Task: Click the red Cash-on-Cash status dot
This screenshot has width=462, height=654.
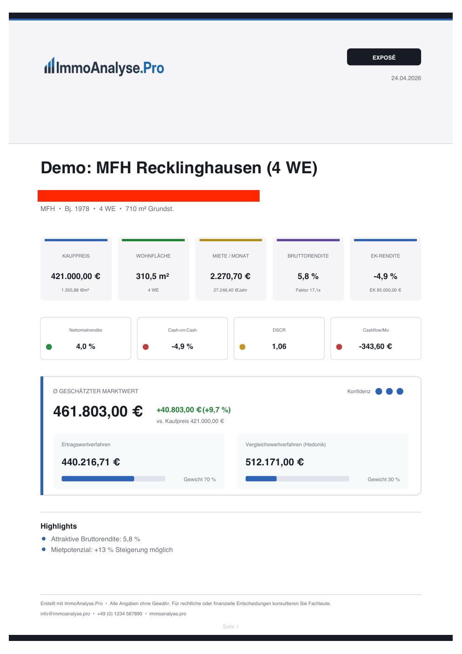Action: click(146, 347)
